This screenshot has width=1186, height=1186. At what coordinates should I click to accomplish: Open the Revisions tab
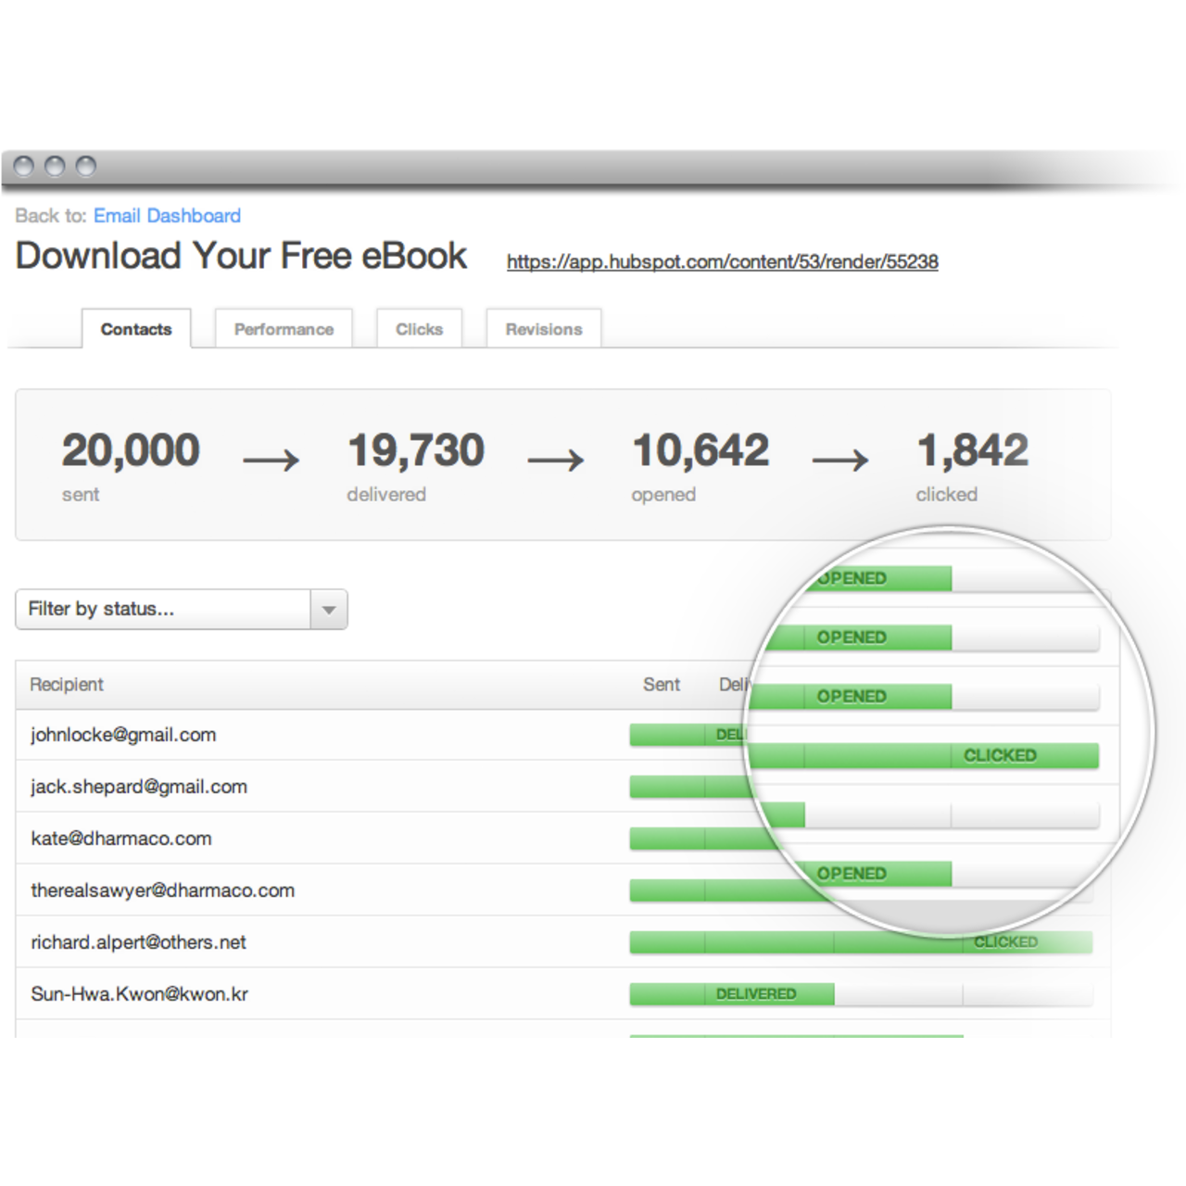coord(544,329)
